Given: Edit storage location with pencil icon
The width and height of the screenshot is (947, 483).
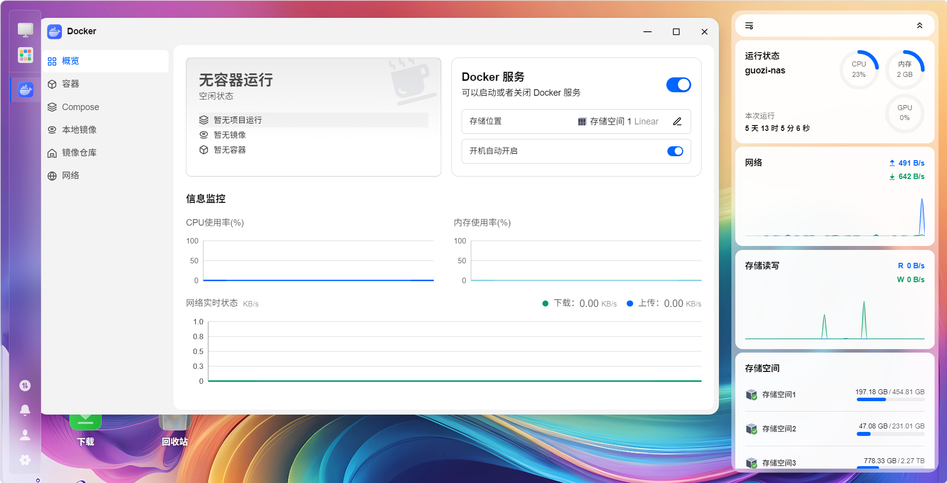Looking at the screenshot, I should click(x=677, y=121).
